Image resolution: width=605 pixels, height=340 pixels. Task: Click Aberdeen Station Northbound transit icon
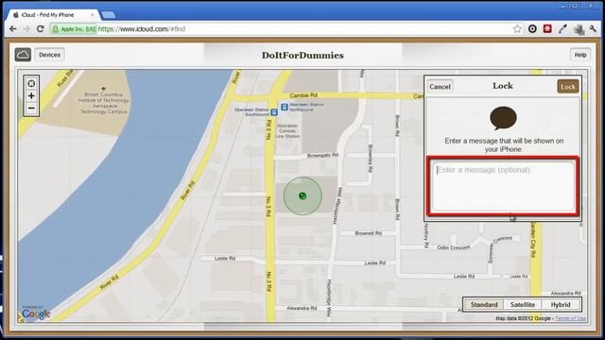(x=285, y=107)
